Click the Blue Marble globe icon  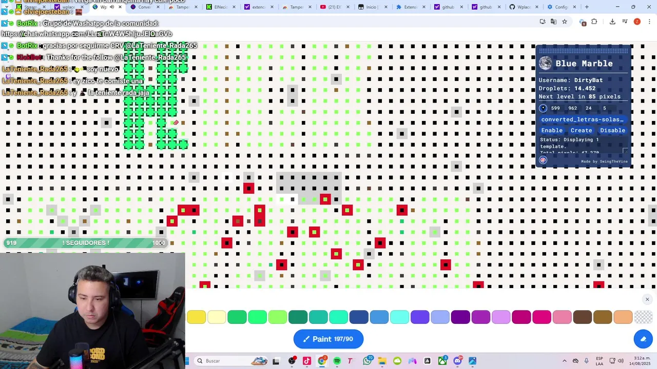coord(546,64)
